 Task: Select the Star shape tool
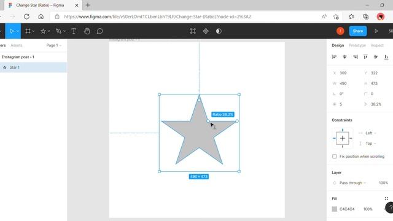coord(43,31)
